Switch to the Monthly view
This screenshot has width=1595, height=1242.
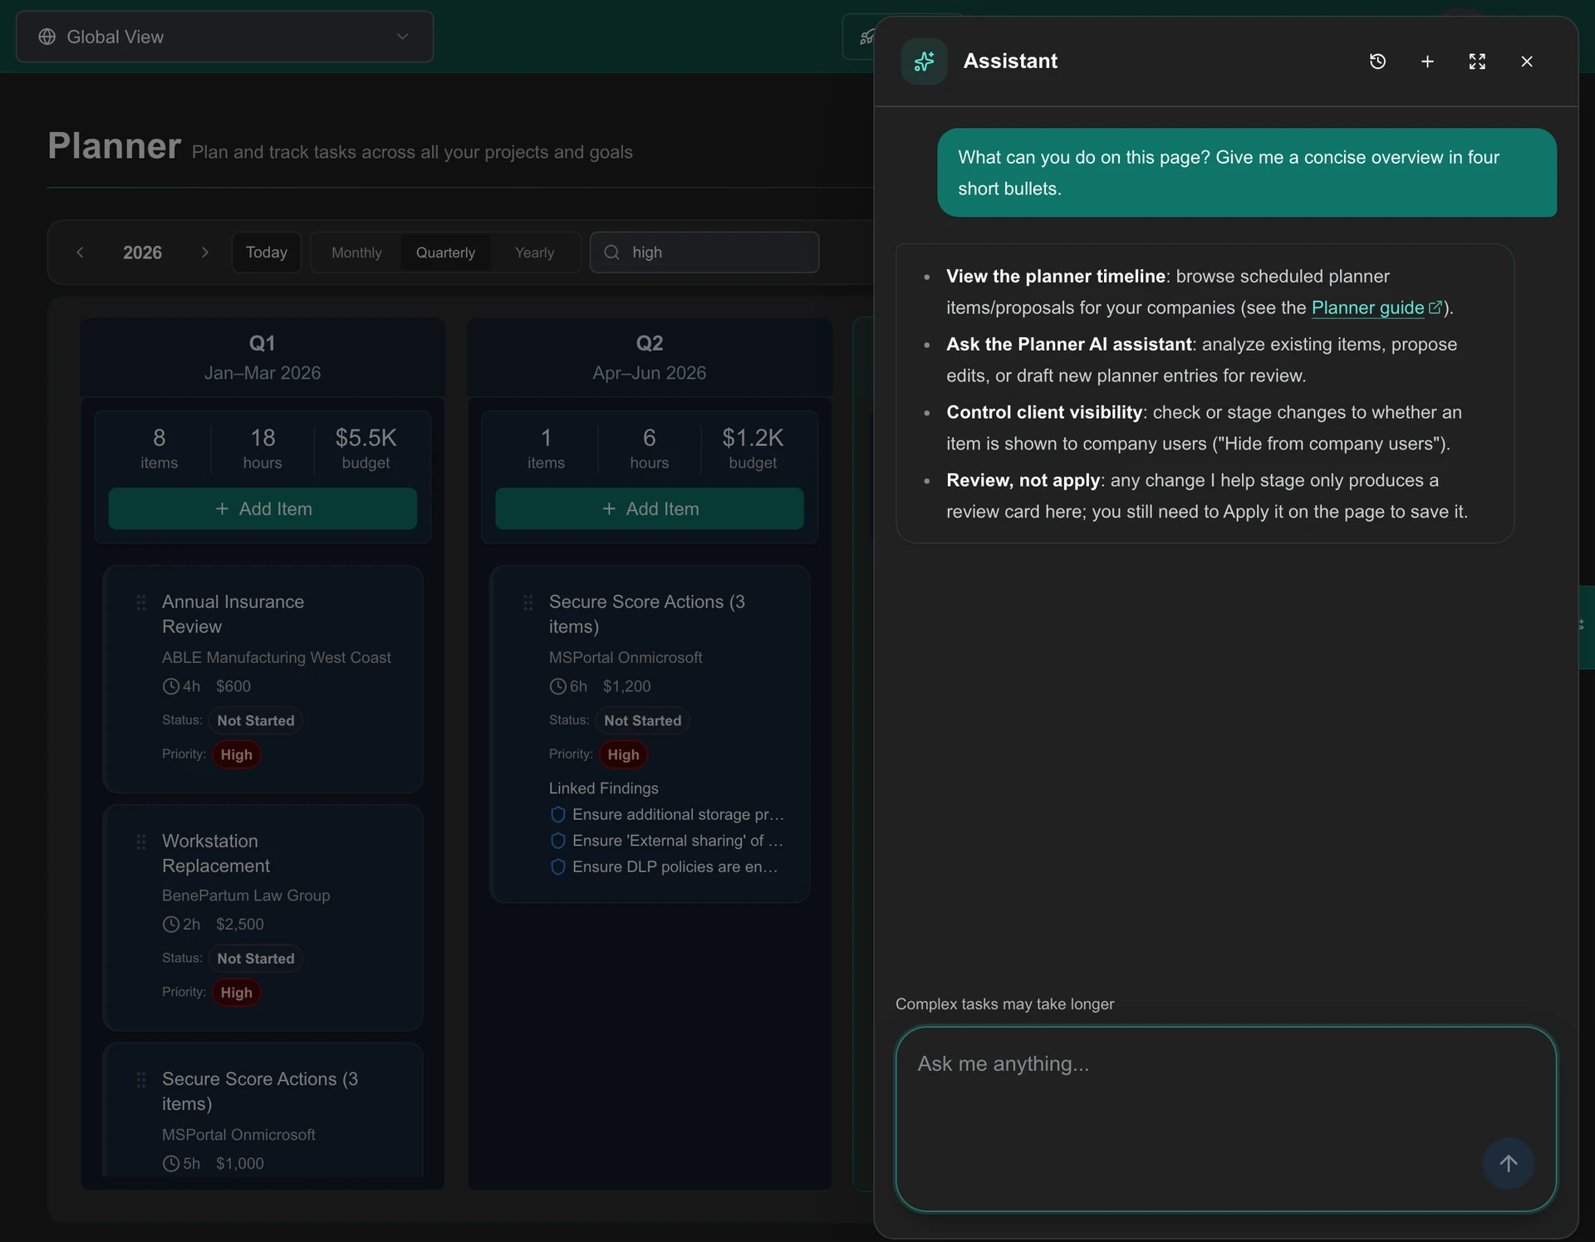(356, 253)
